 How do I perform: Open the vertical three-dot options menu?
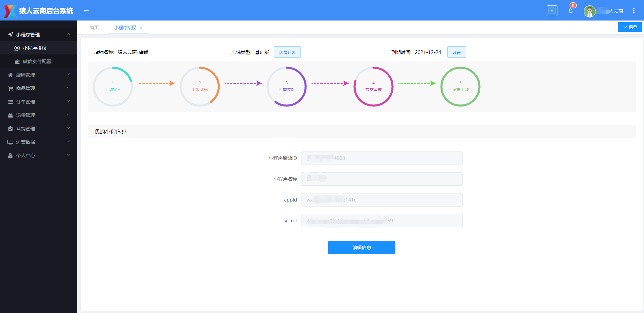(634, 11)
